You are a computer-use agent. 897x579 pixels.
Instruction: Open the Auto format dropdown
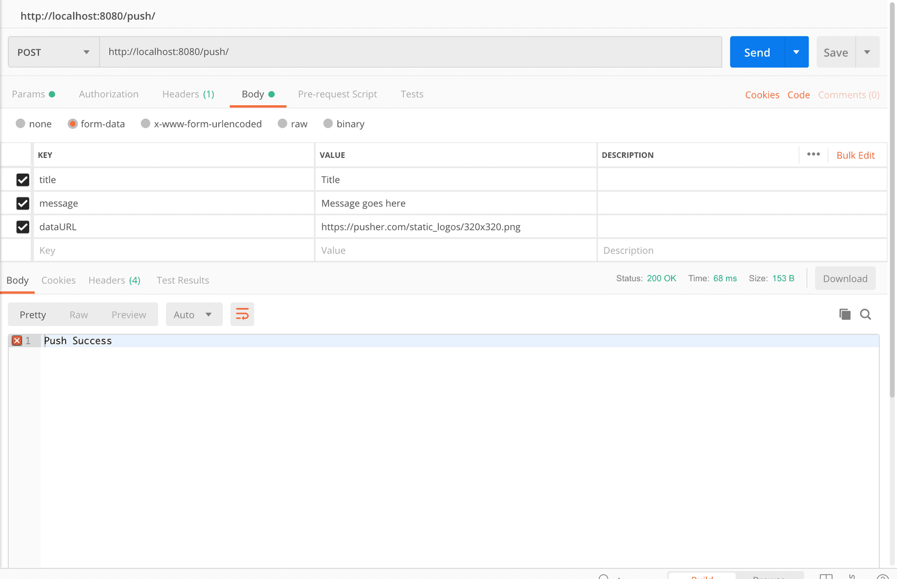pos(193,315)
